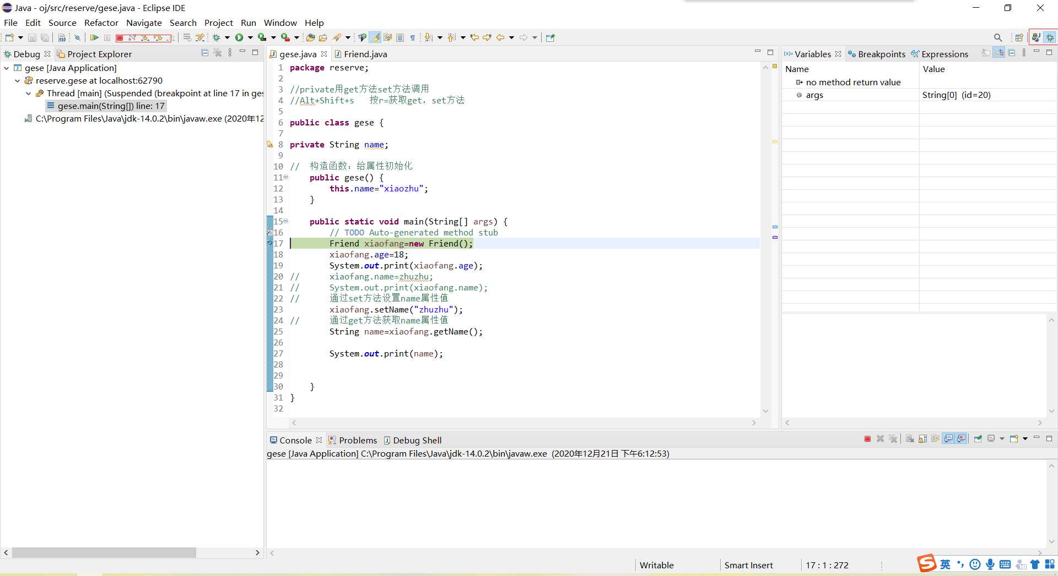Toggle English/Chinese mode in IME bar
Image resolution: width=1058 pixels, height=576 pixels.
(945, 564)
